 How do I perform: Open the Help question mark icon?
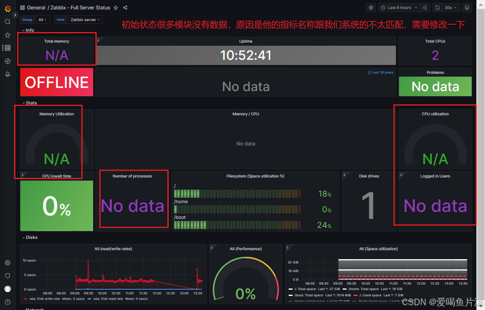tap(7, 302)
